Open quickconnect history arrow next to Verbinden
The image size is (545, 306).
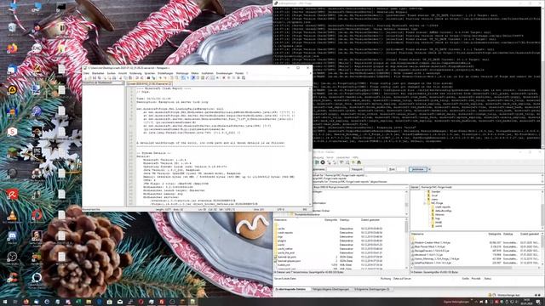click(429, 169)
